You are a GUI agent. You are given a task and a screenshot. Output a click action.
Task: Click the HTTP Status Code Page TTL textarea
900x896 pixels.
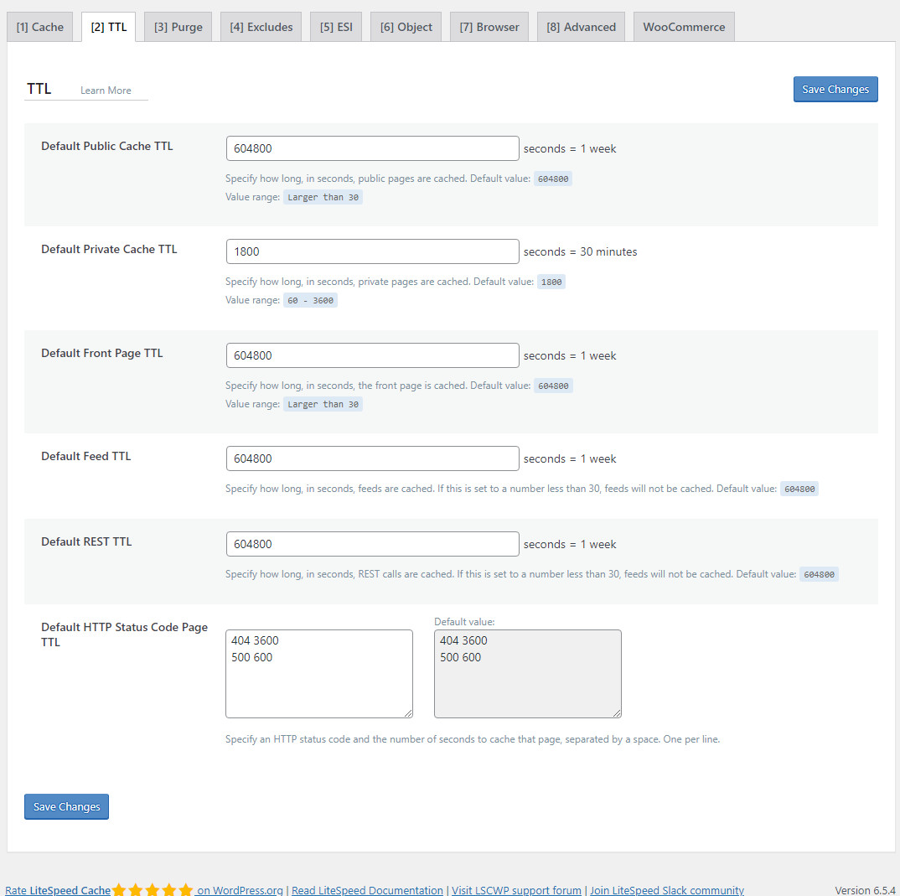(318, 673)
